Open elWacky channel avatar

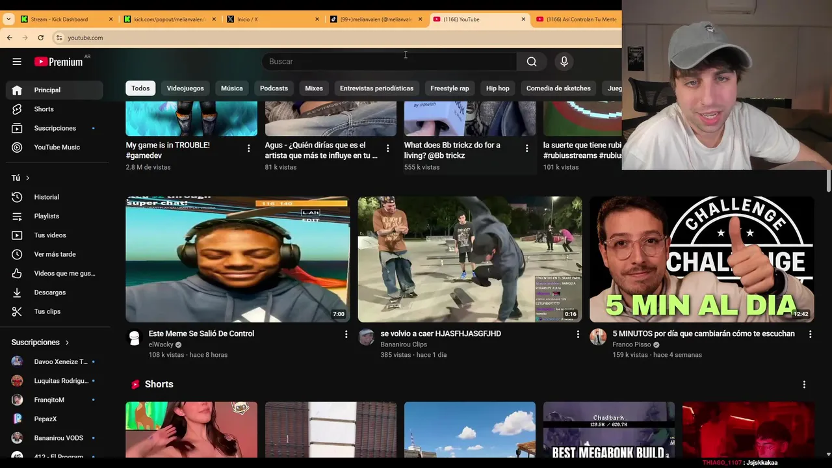[x=135, y=337]
